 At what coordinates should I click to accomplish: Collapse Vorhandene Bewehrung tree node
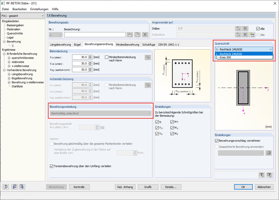[x=4, y=70]
